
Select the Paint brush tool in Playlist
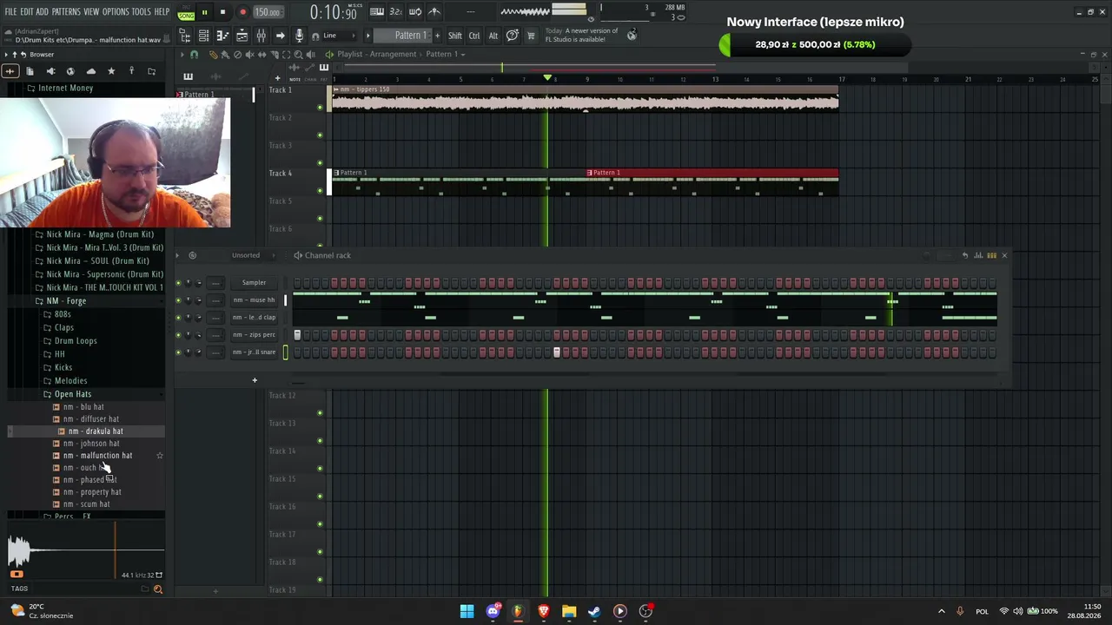coord(225,55)
